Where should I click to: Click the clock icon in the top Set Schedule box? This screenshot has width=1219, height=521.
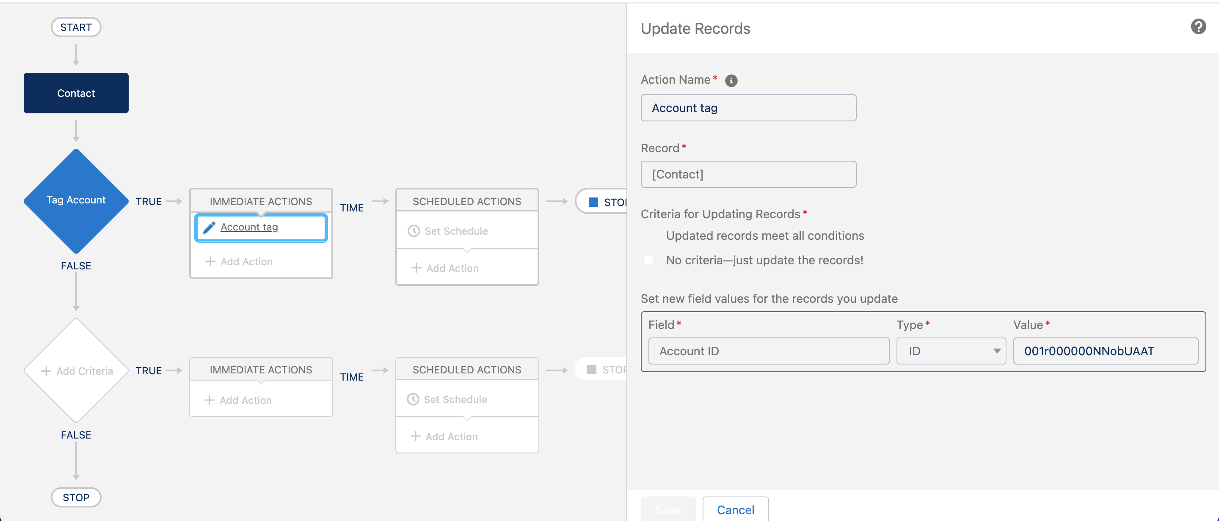click(414, 231)
